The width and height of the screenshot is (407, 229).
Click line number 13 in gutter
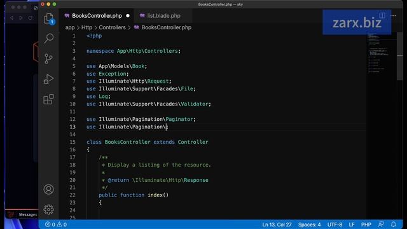click(x=72, y=127)
